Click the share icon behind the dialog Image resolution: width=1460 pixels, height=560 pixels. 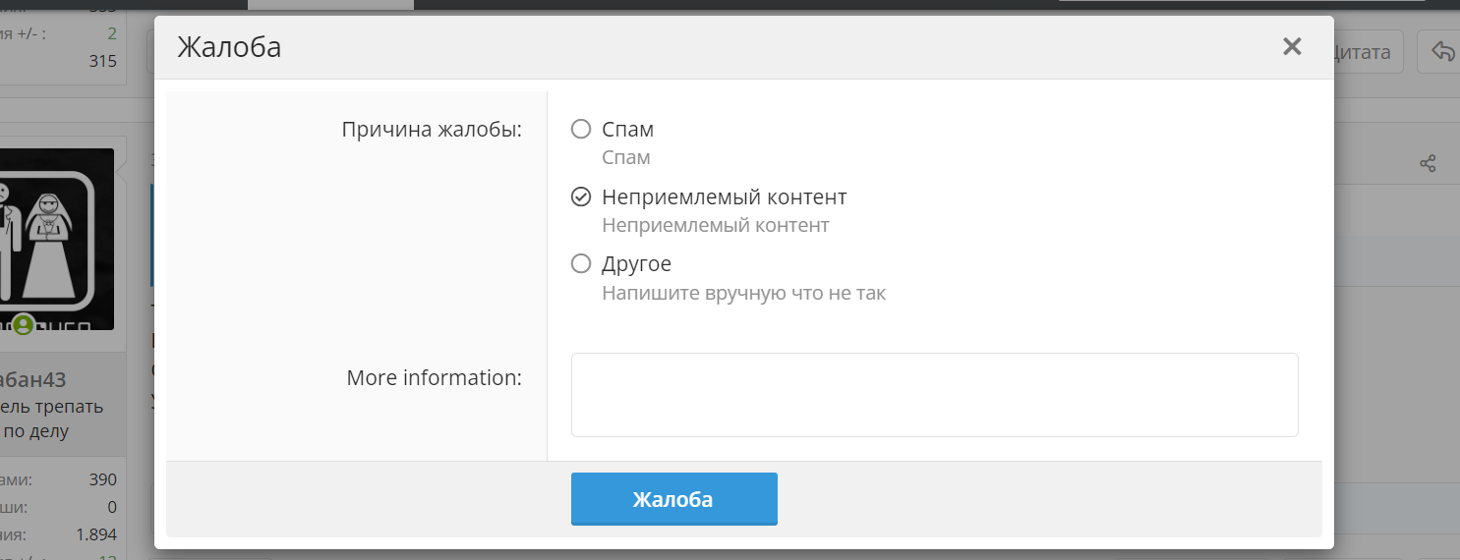pyautogui.click(x=1429, y=163)
